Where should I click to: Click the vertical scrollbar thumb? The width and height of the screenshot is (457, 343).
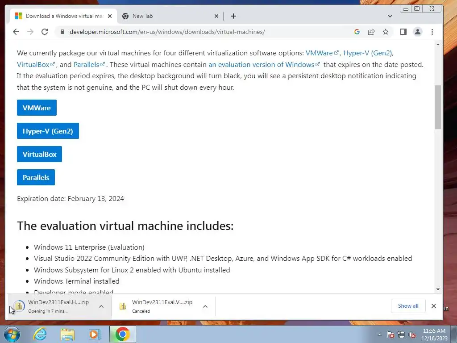438,107
